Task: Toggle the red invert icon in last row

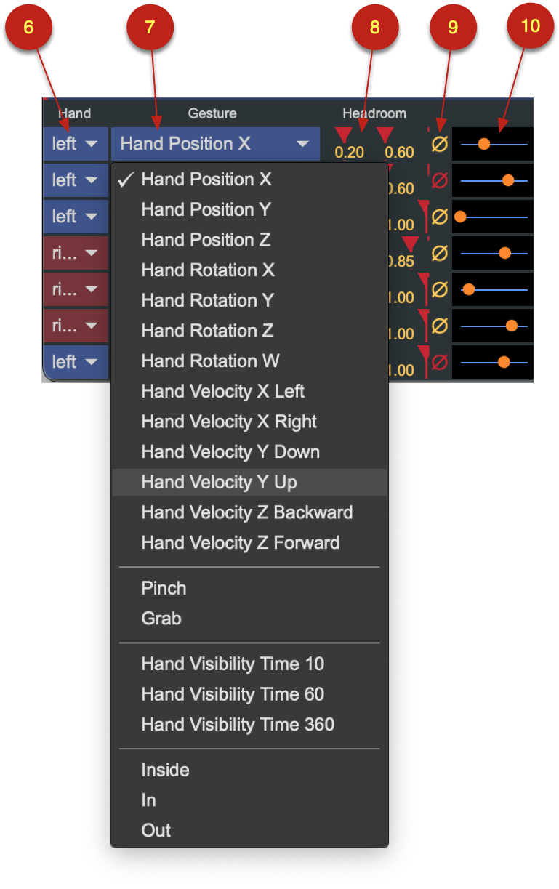Action: 439,362
